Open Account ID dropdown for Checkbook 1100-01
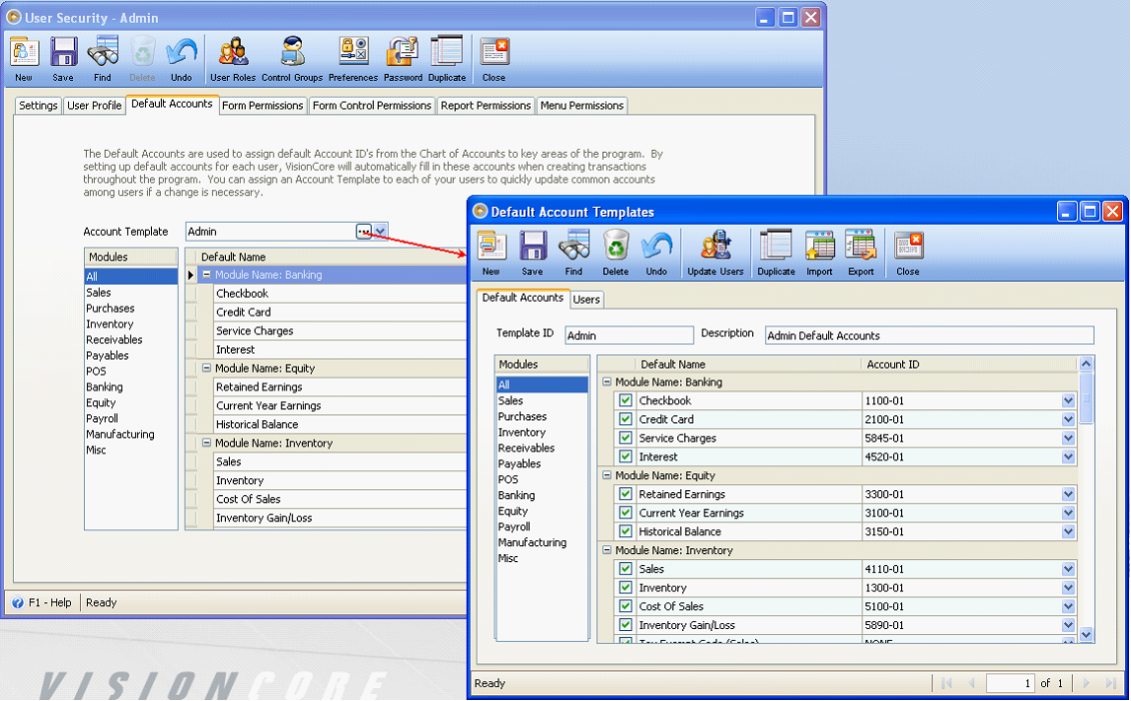The image size is (1131, 701). click(x=1068, y=400)
